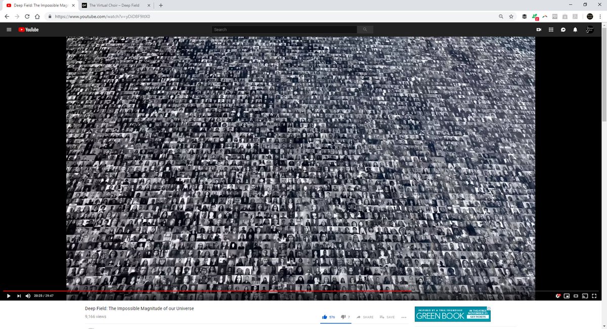
Task: View site security lock info
Action: [50, 16]
